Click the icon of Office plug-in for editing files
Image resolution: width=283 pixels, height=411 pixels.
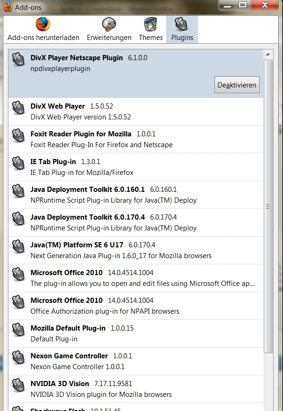(x=18, y=274)
